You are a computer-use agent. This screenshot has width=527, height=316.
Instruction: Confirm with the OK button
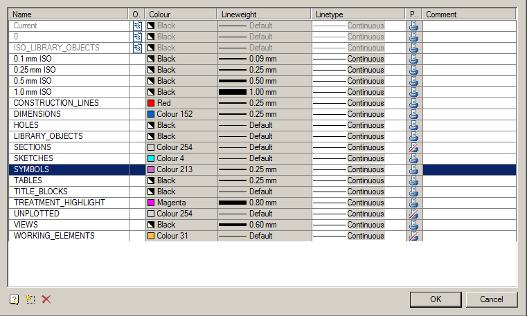coord(436,299)
